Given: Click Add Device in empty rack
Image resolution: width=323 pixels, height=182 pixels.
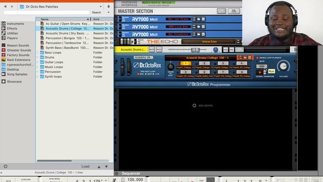Looking at the screenshot, I should [203, 106].
